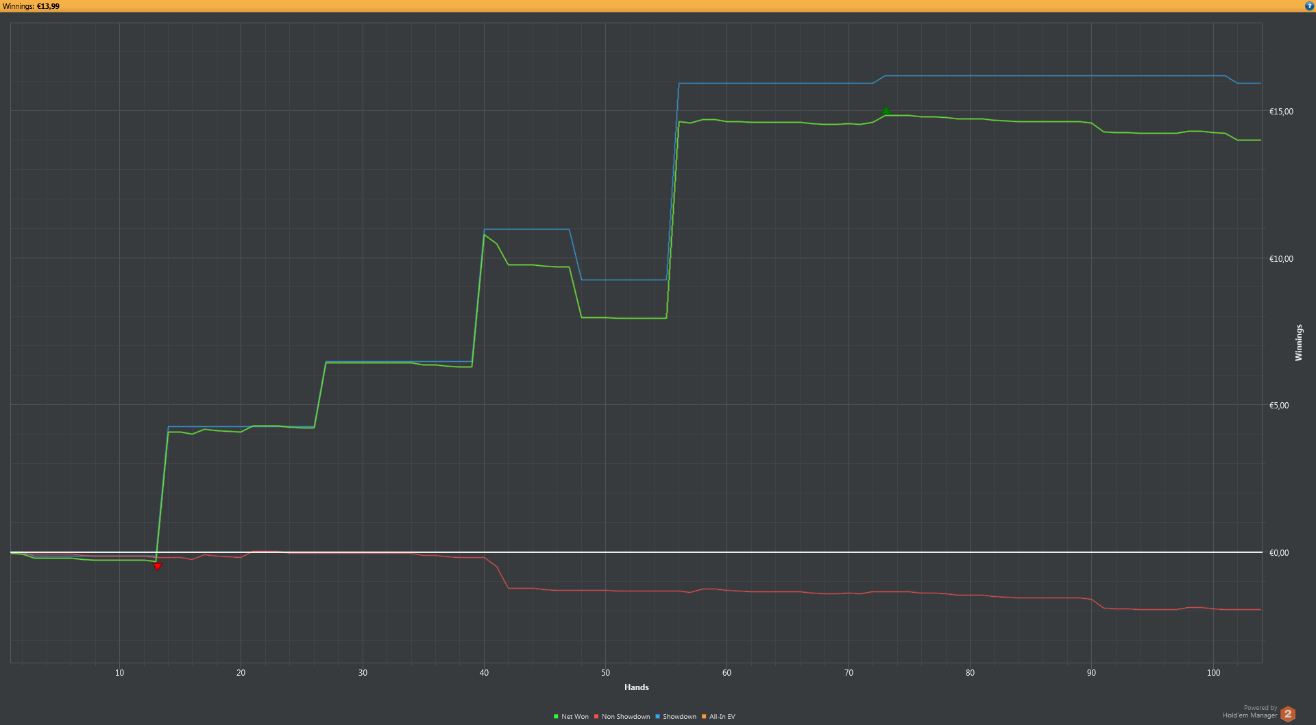
Task: Click the 100 hands x-axis tick label
Action: pos(1213,673)
